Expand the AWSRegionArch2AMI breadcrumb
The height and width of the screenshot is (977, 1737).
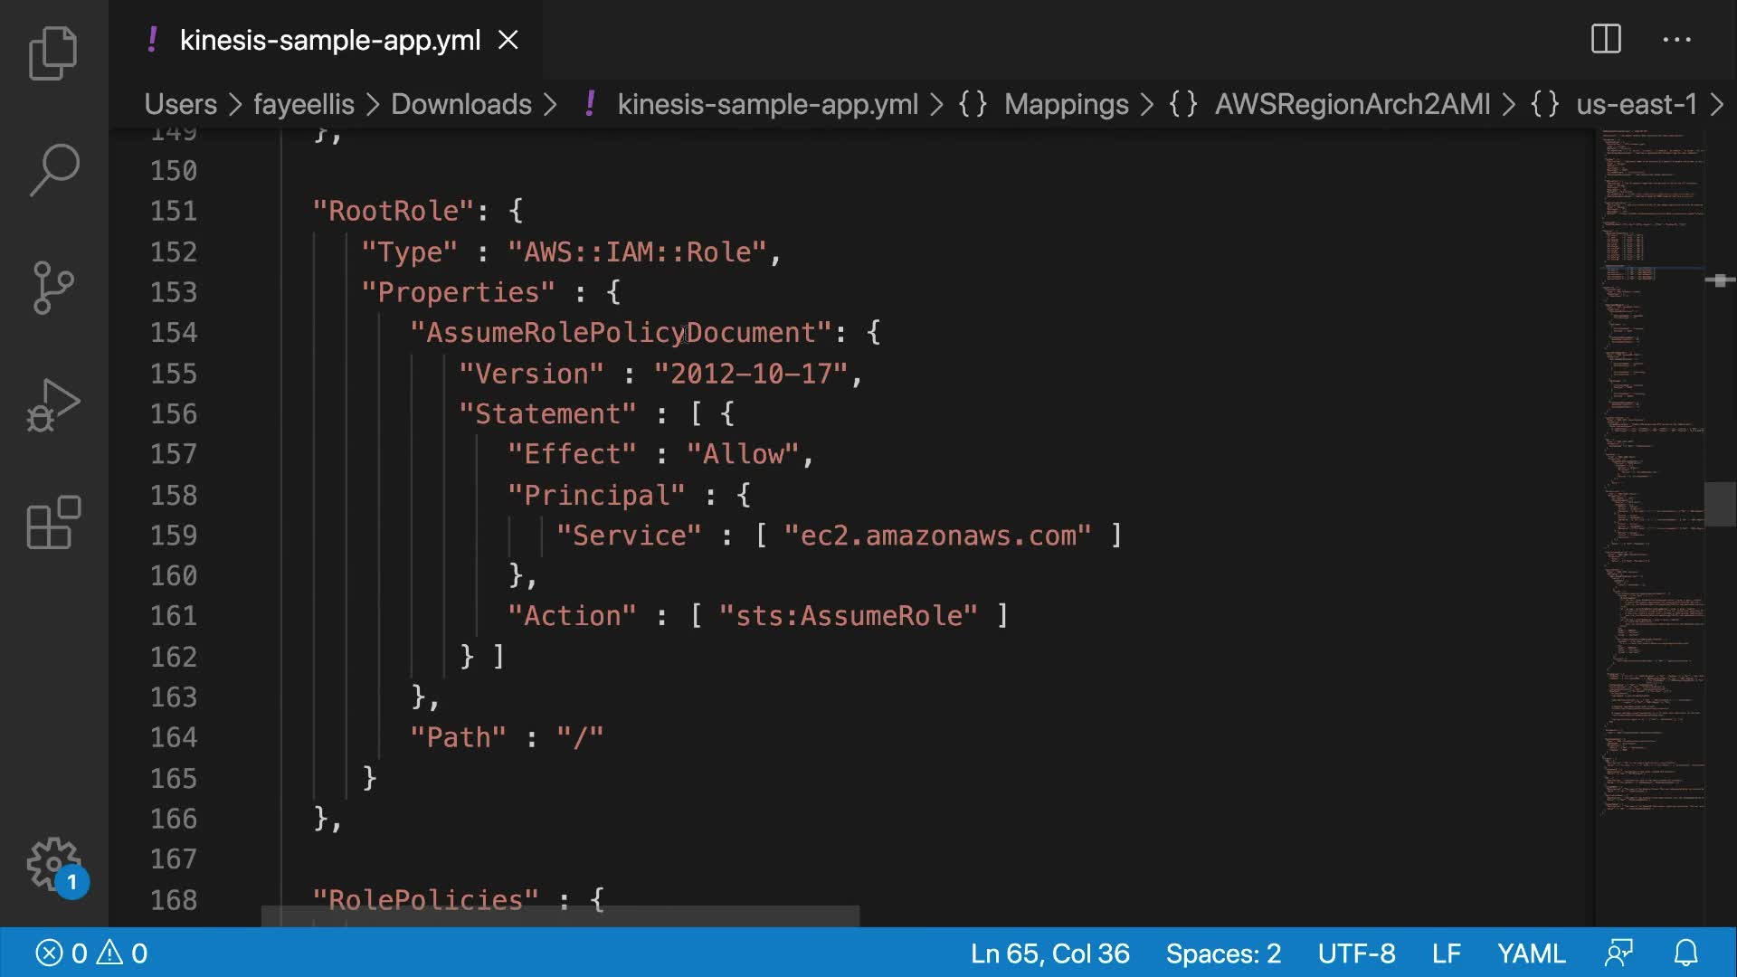[1352, 104]
